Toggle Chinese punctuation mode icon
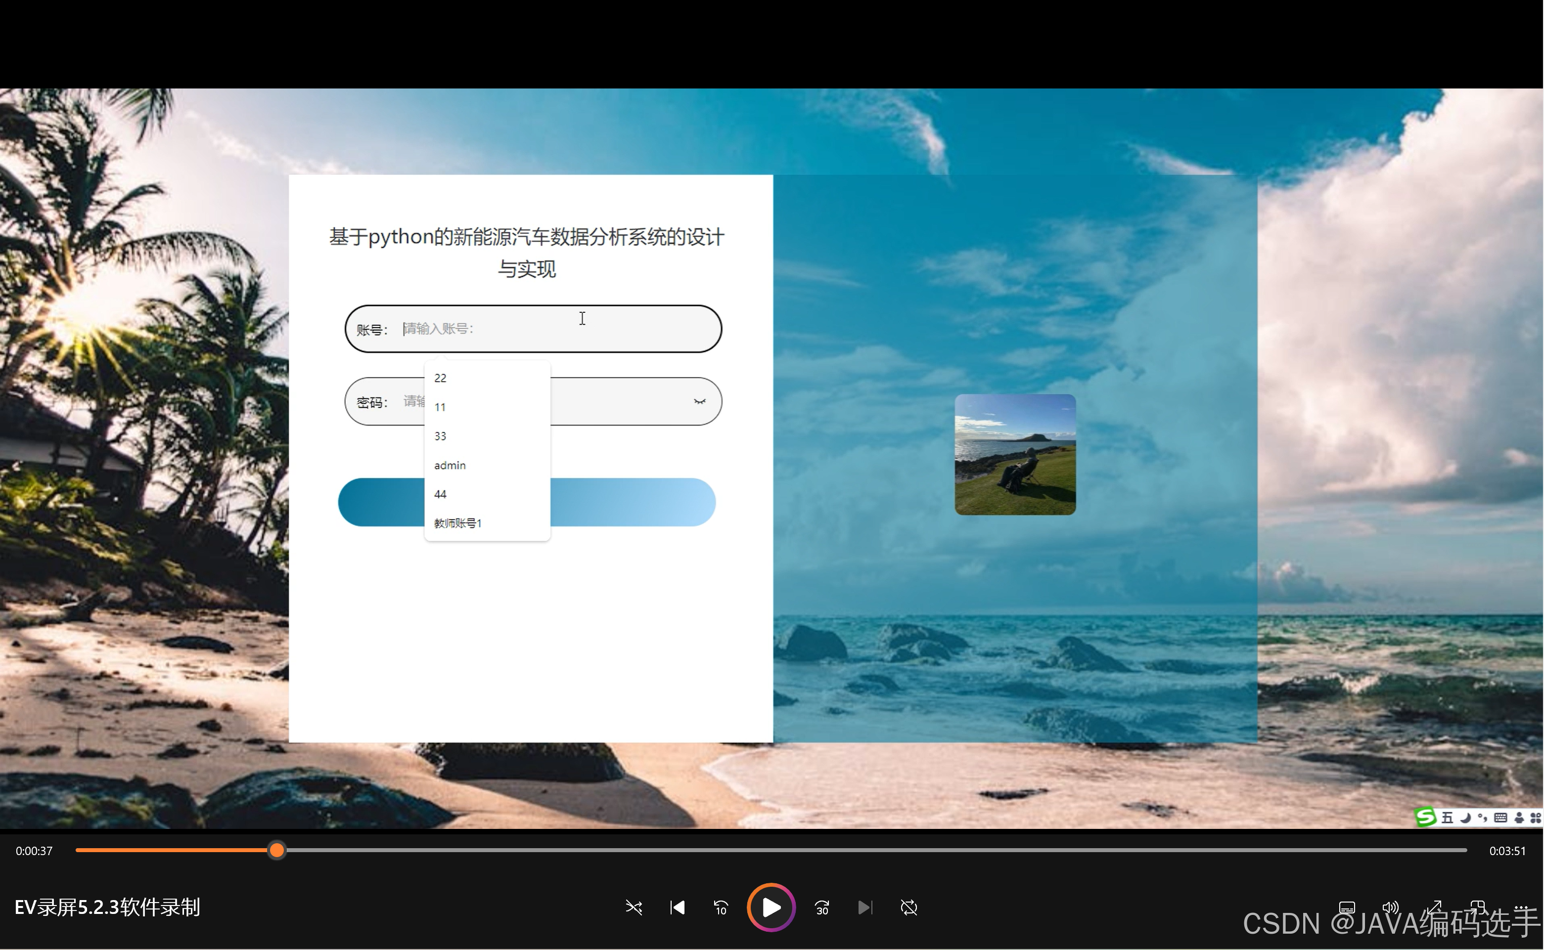 click(1482, 818)
